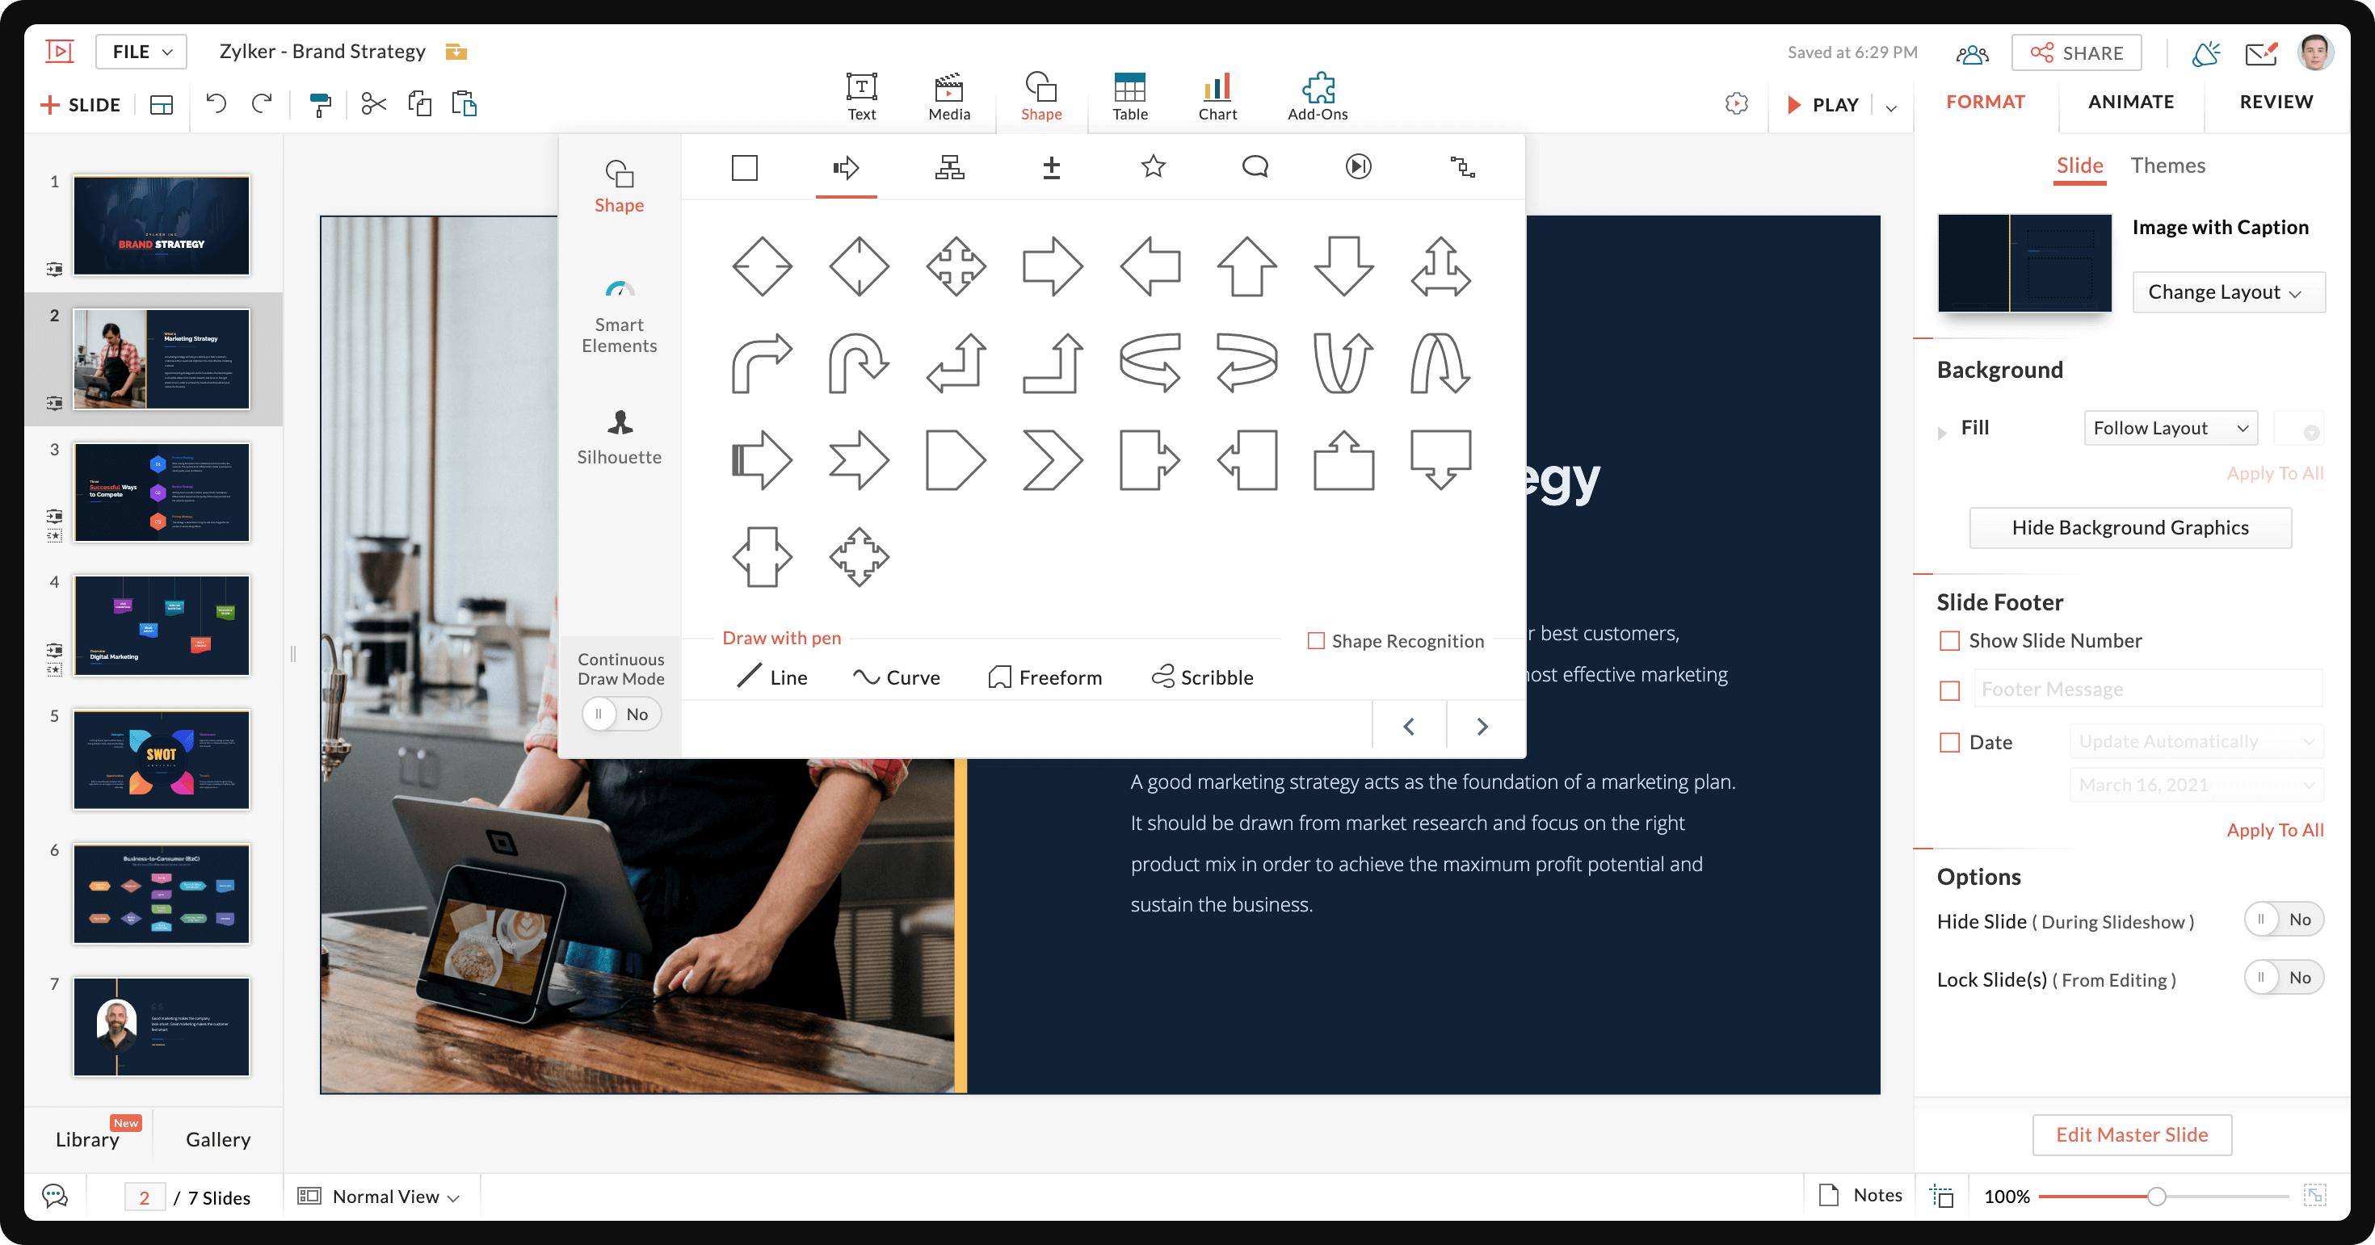Toggle Continuous Draw Mode switch

620,715
